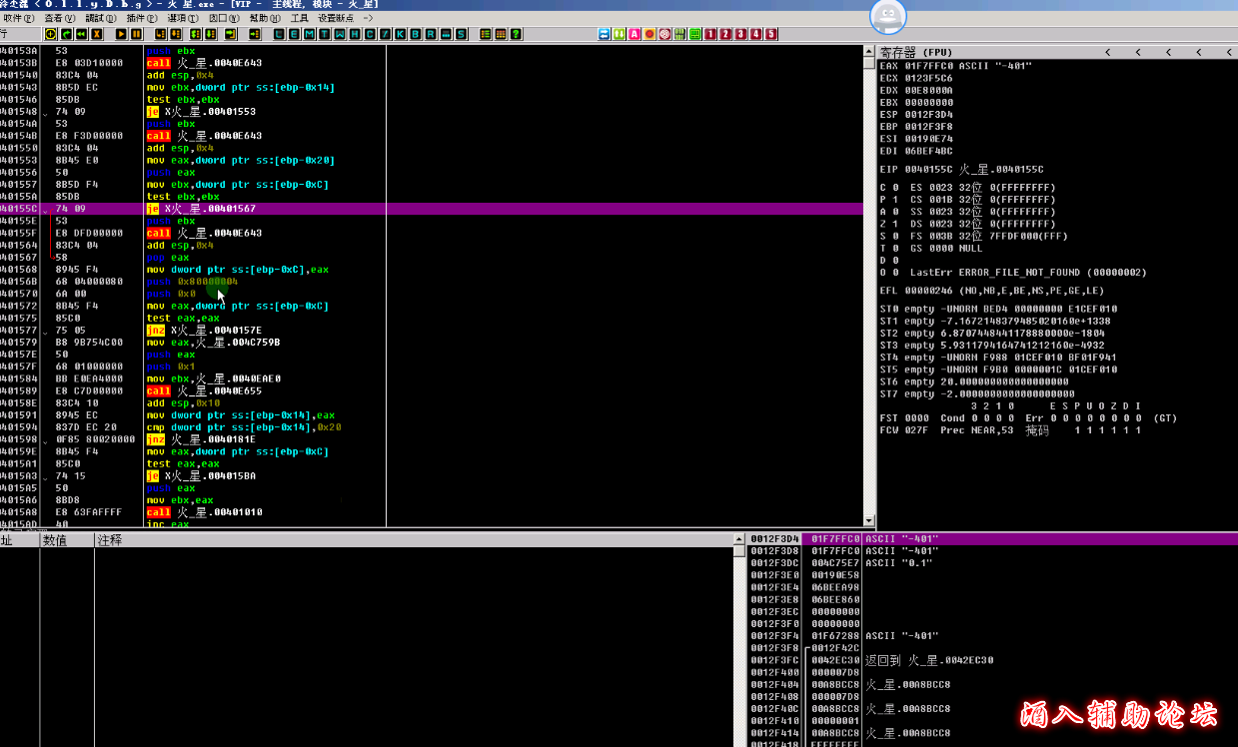Click the green question mark help icon
The height and width of the screenshot is (747, 1238).
point(516,34)
